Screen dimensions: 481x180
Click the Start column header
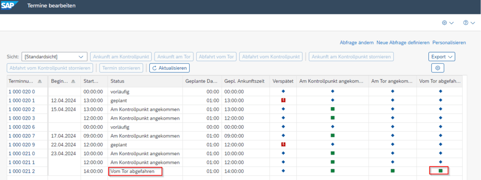coord(94,81)
